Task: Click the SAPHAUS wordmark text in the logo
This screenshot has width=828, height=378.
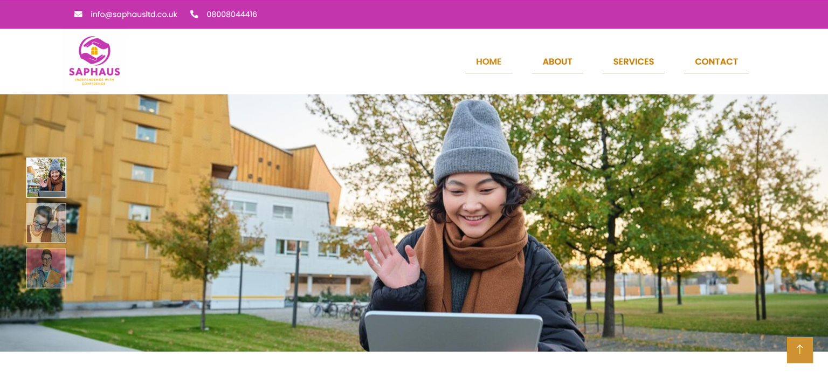Action: 94,72
